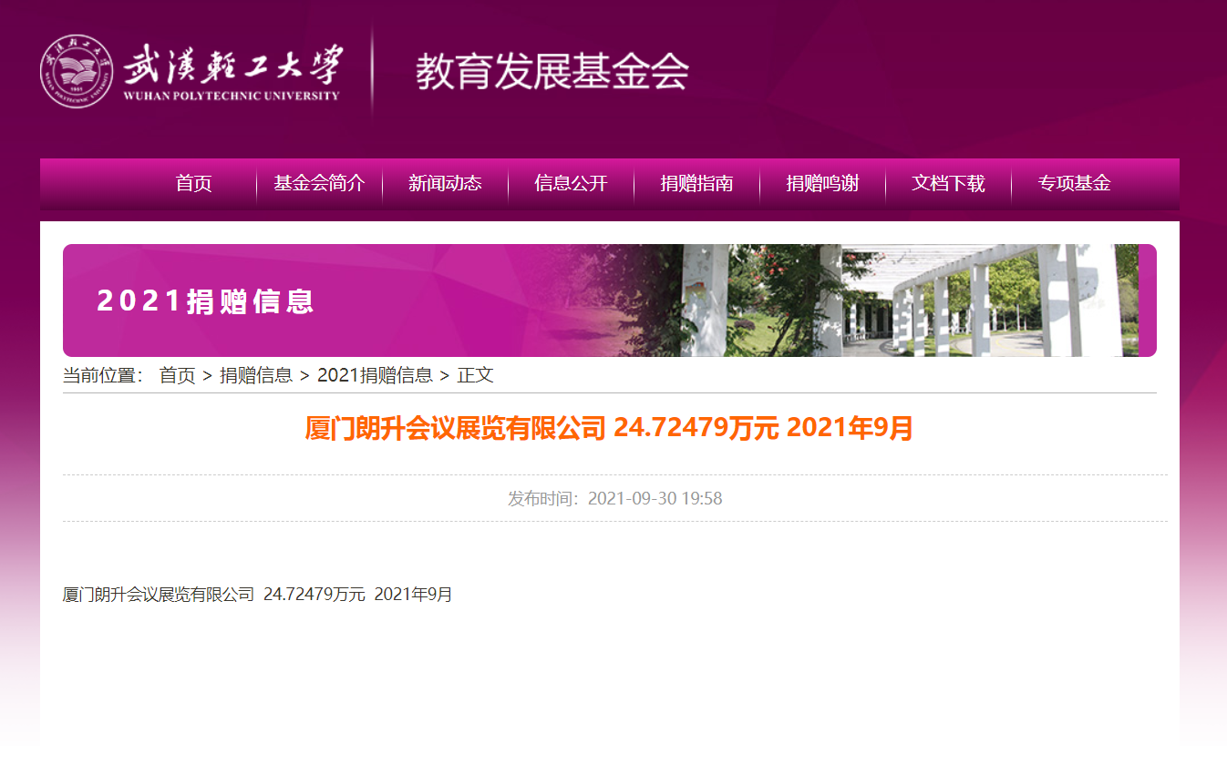Click the 首页 breadcrumb link
This screenshot has width=1227, height=764.
pos(177,375)
